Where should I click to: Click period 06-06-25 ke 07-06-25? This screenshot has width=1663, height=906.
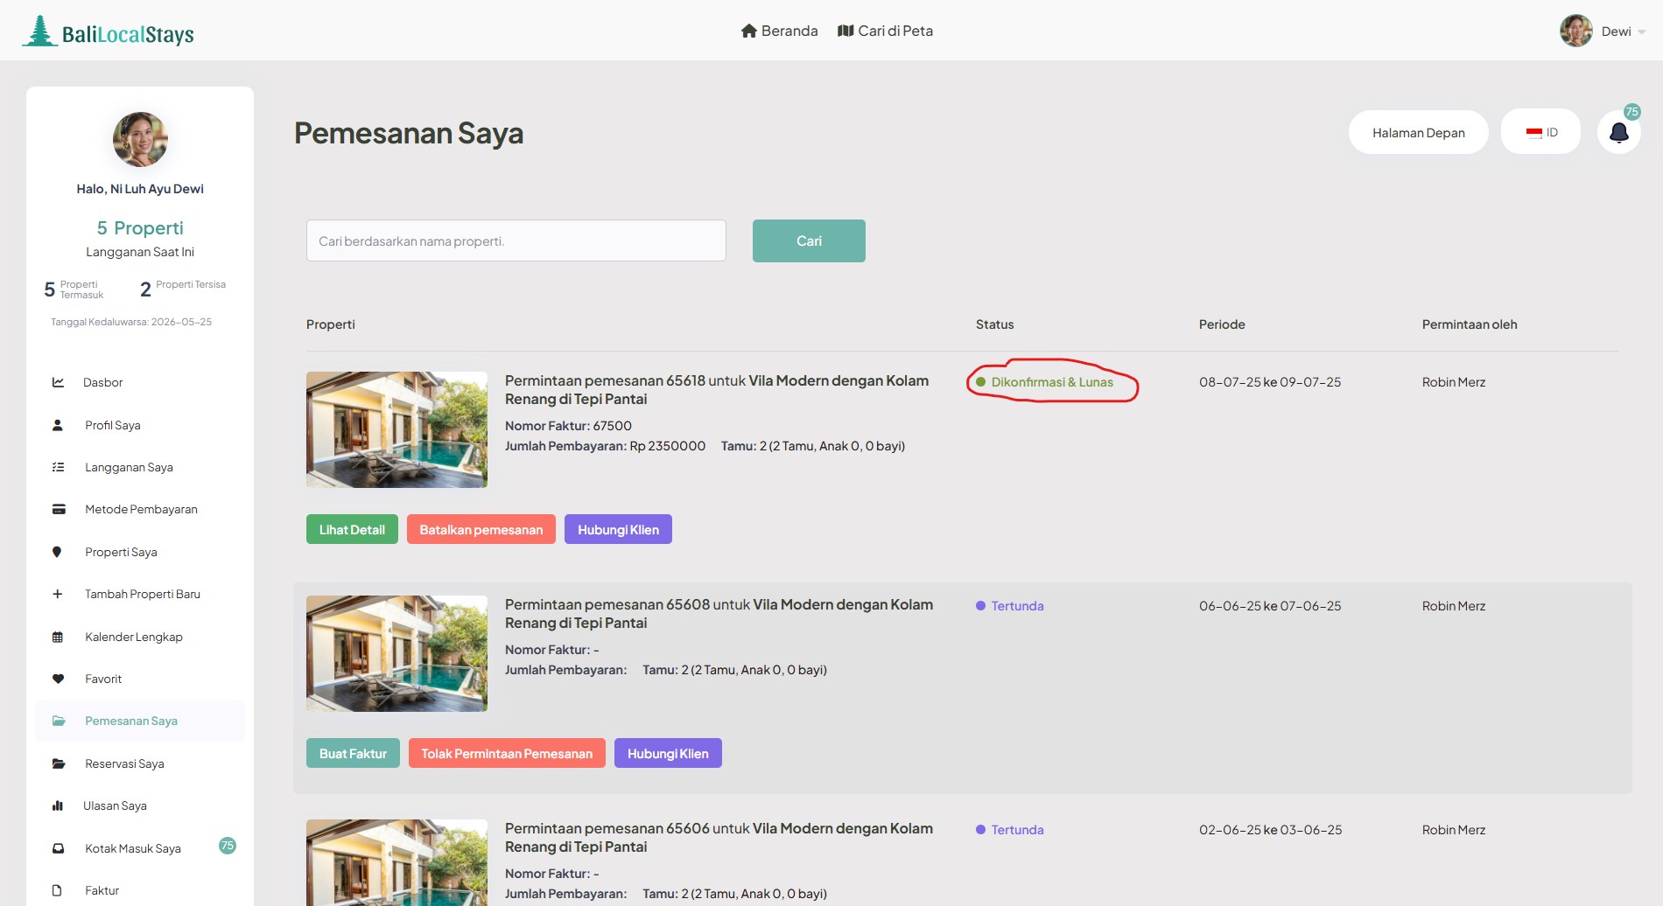1270,606
